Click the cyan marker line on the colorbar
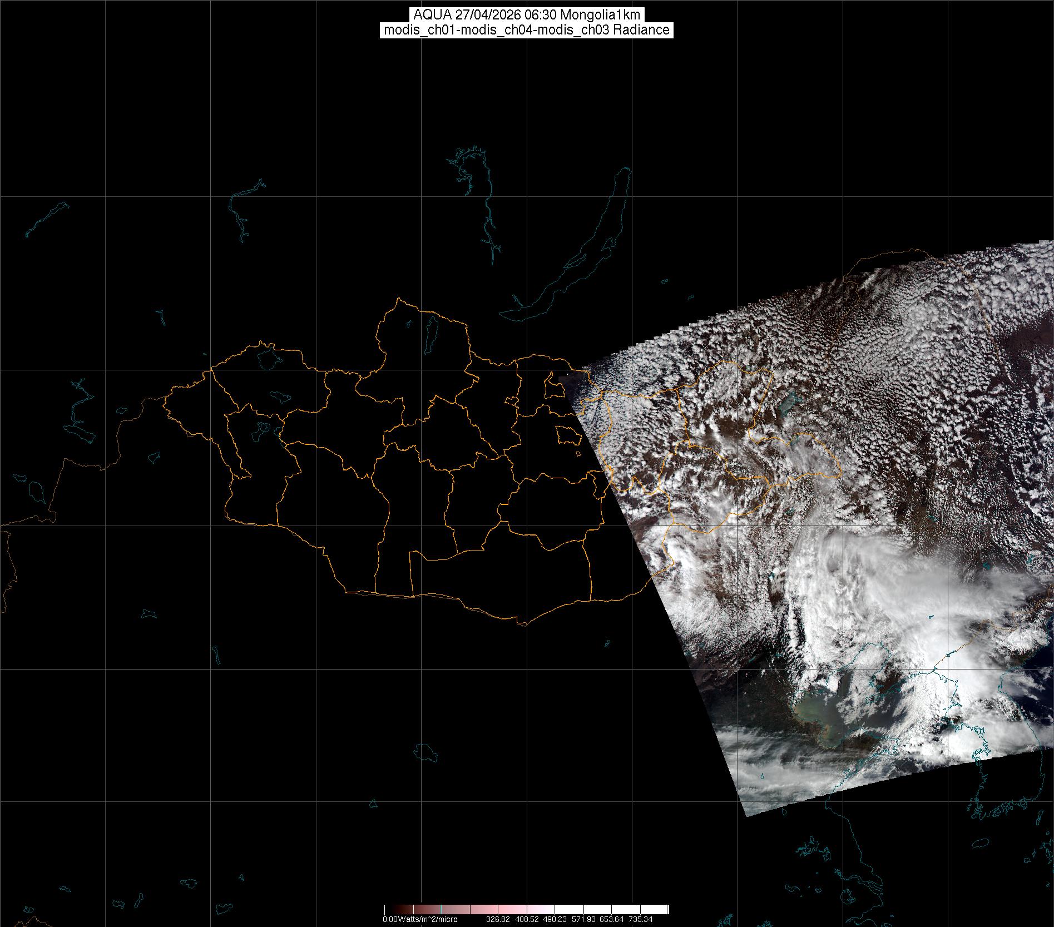 coord(441,910)
